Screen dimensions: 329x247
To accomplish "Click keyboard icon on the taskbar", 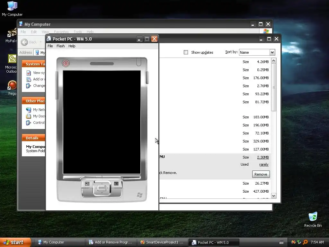I will coord(281,242).
